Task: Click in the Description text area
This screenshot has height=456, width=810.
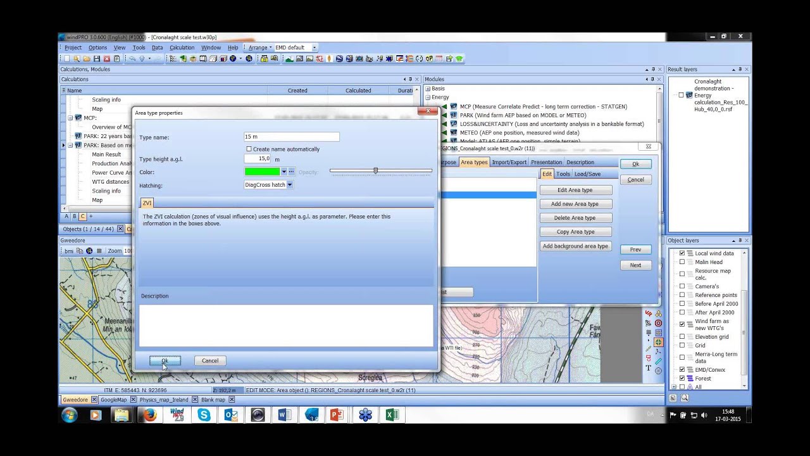Action: coord(286,326)
